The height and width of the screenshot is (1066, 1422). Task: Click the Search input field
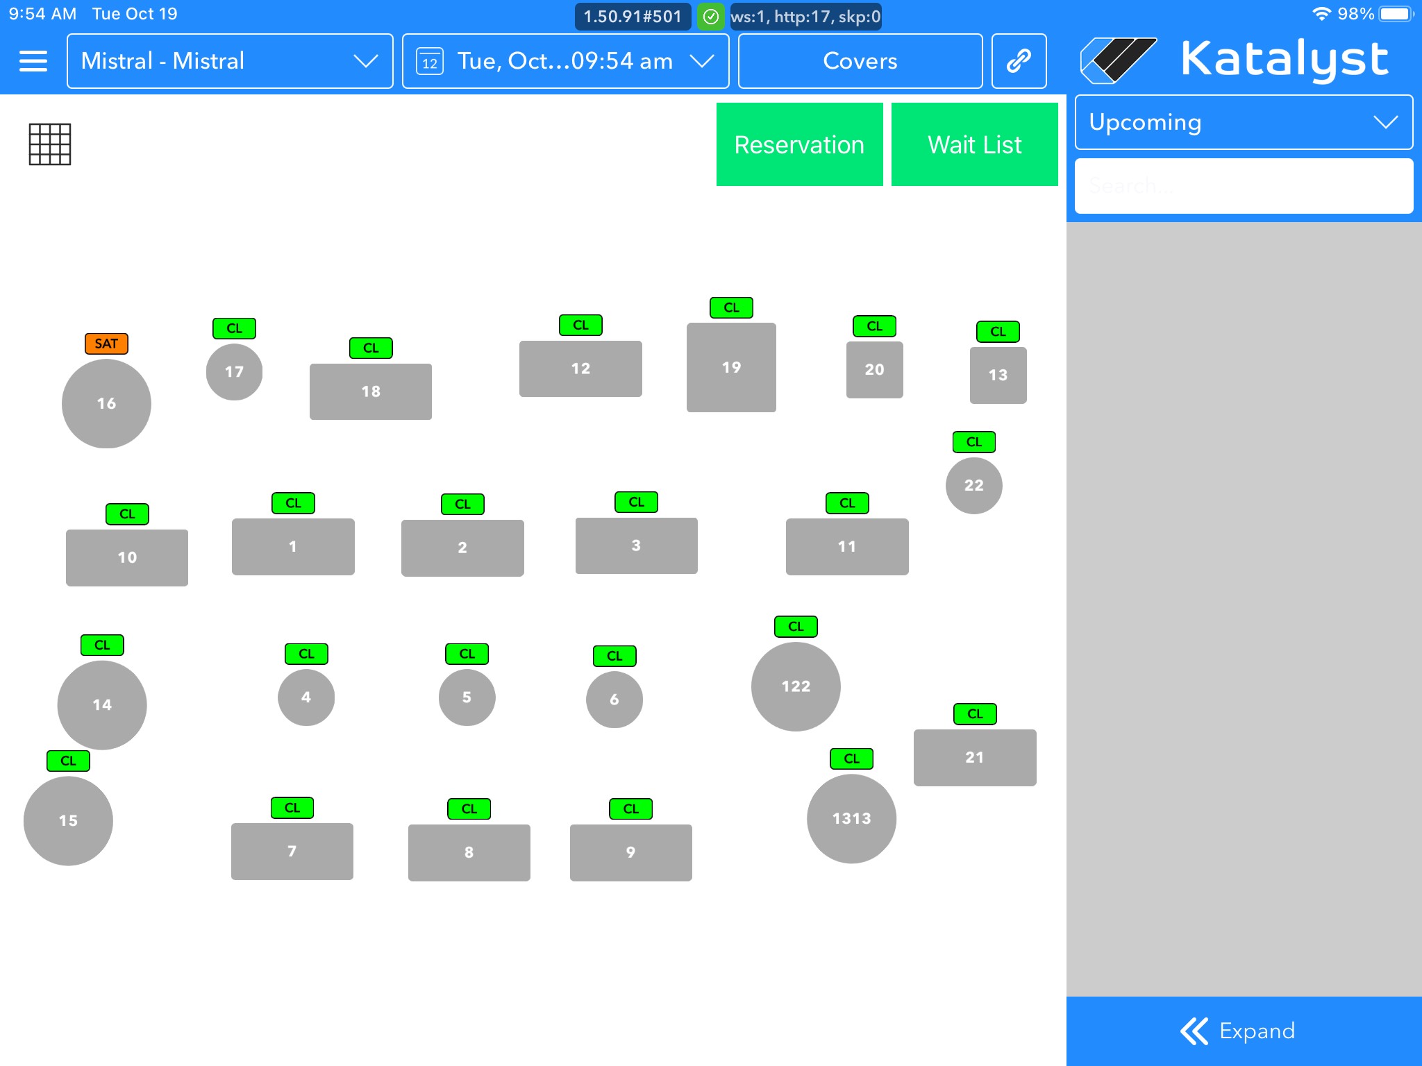click(x=1243, y=186)
